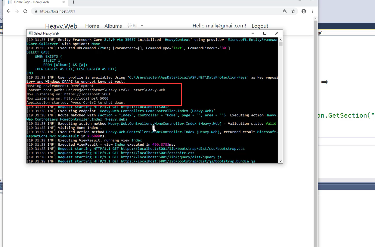Go to the Home nav item
The height and width of the screenshot is (247, 375).
tap(92, 26)
